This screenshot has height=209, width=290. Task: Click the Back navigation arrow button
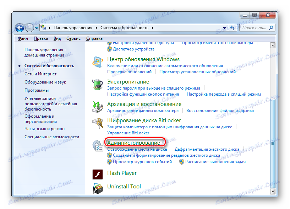[20, 28]
